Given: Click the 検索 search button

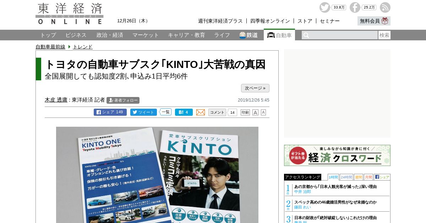Looking at the screenshot, I should pos(384,35).
